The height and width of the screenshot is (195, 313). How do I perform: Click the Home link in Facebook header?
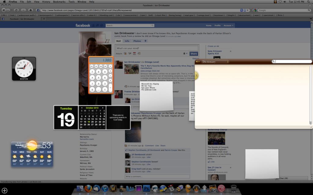coord(208,26)
